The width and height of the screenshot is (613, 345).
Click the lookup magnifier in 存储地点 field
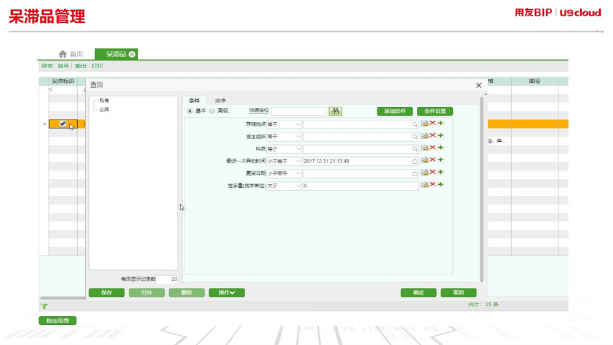pos(414,125)
